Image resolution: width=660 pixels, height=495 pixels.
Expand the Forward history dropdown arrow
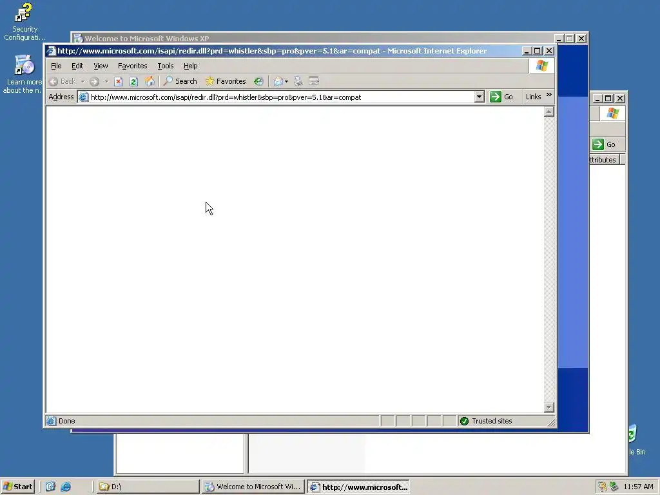106,82
